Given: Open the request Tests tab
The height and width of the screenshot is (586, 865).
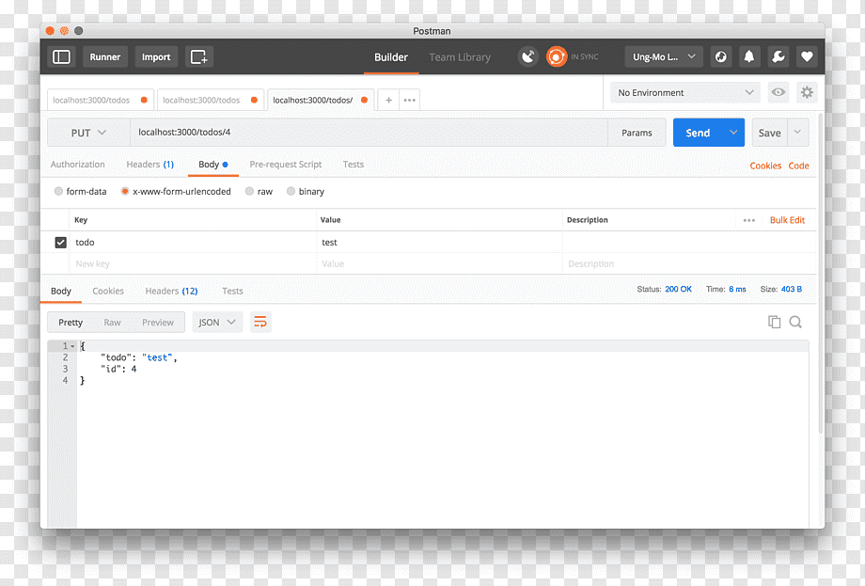Looking at the screenshot, I should click(x=354, y=165).
